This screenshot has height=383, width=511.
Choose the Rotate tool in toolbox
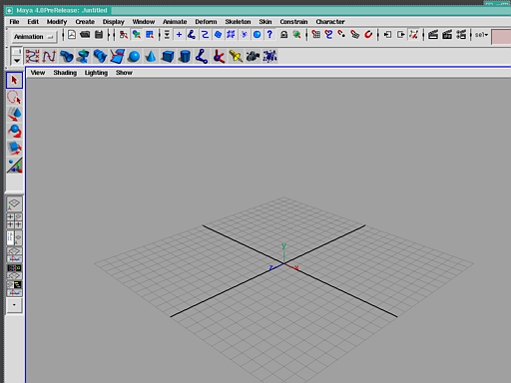click(x=14, y=132)
